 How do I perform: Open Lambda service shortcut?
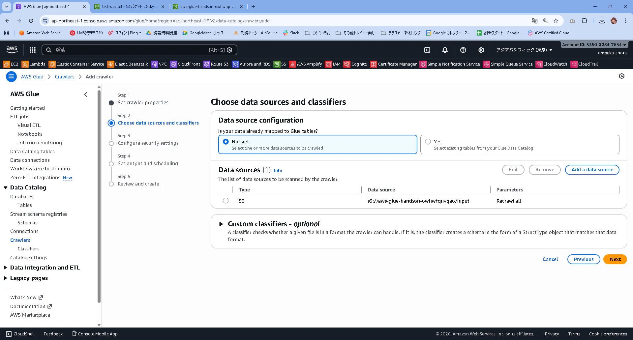(x=34, y=64)
